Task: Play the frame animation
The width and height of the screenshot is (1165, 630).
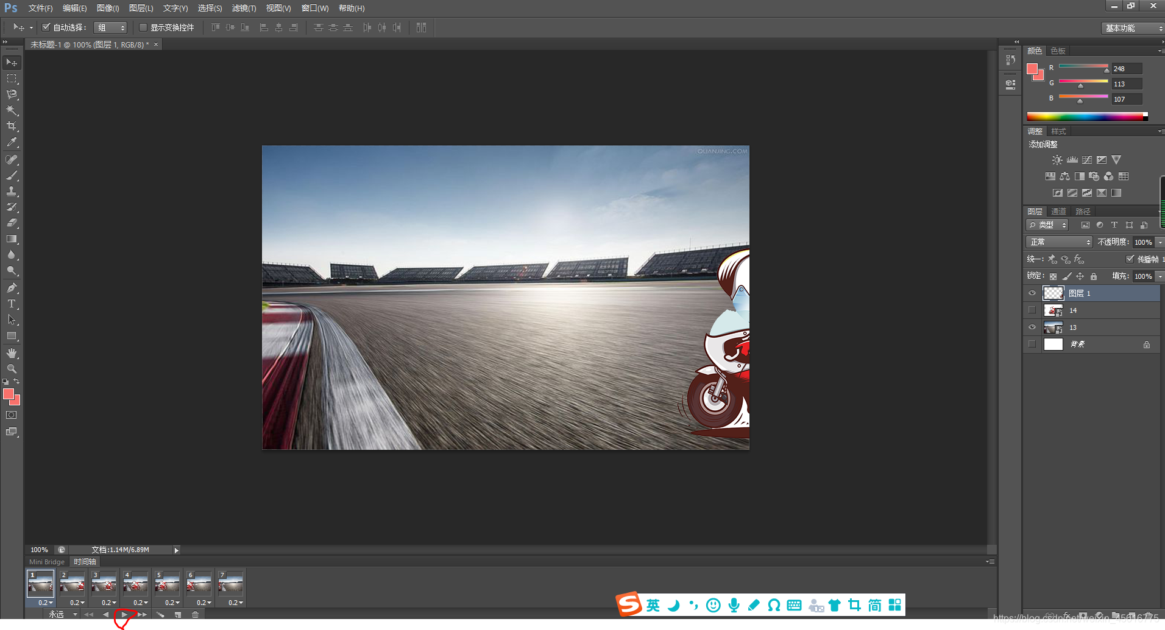Action: click(x=124, y=615)
